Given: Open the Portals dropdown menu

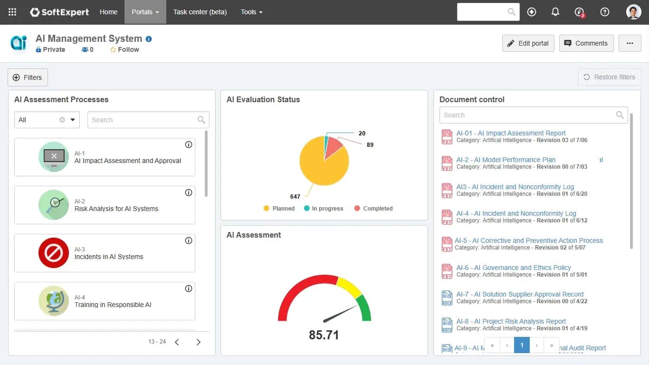Looking at the screenshot, I should pos(145,12).
